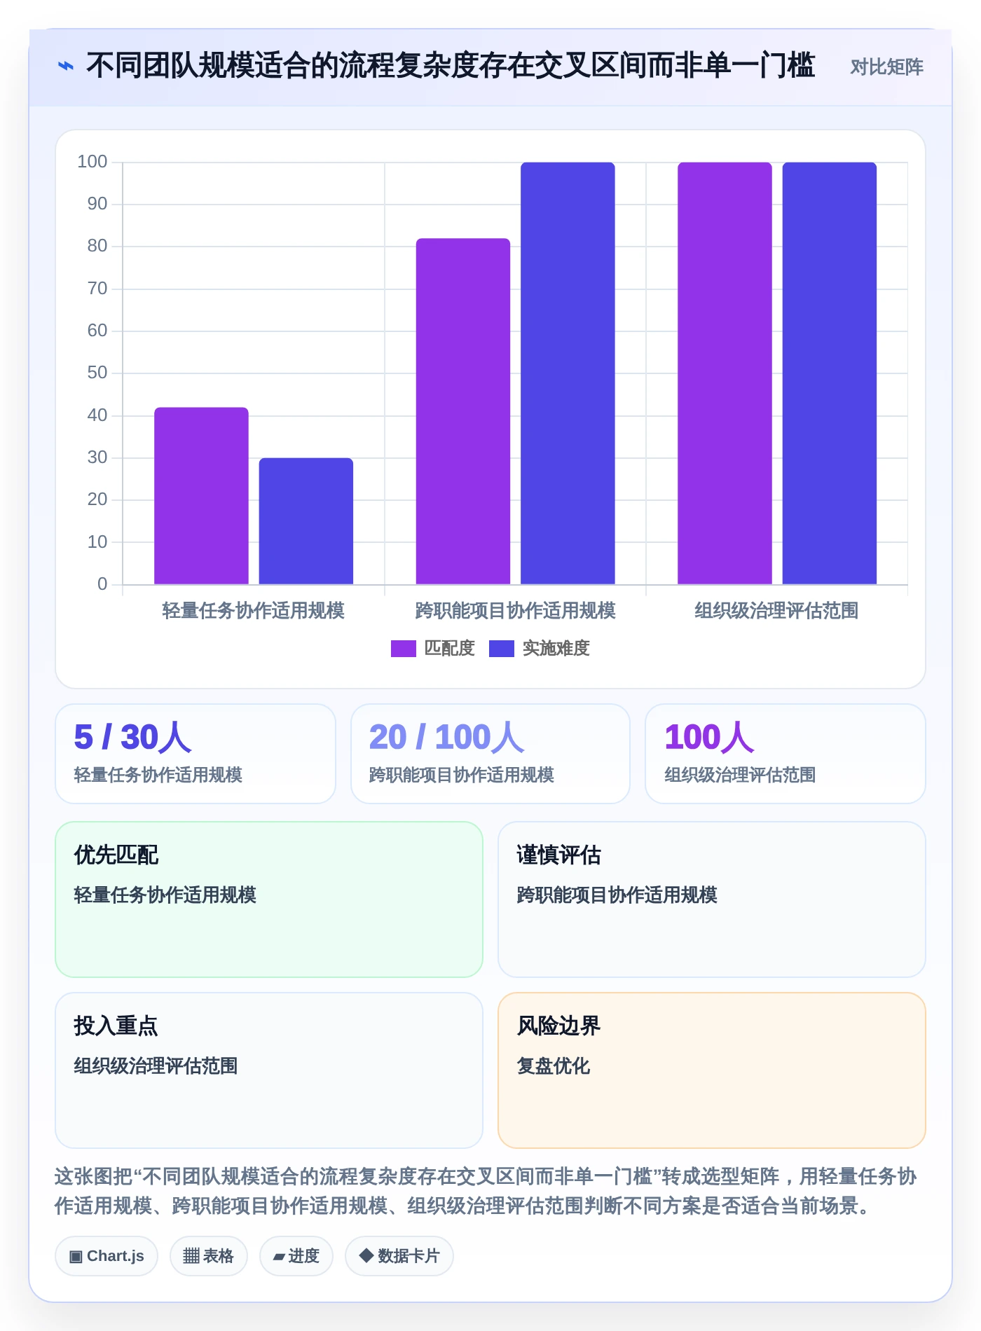The width and height of the screenshot is (981, 1331).
Task: Select the 优先匹配 matrix card
Action: tap(269, 899)
